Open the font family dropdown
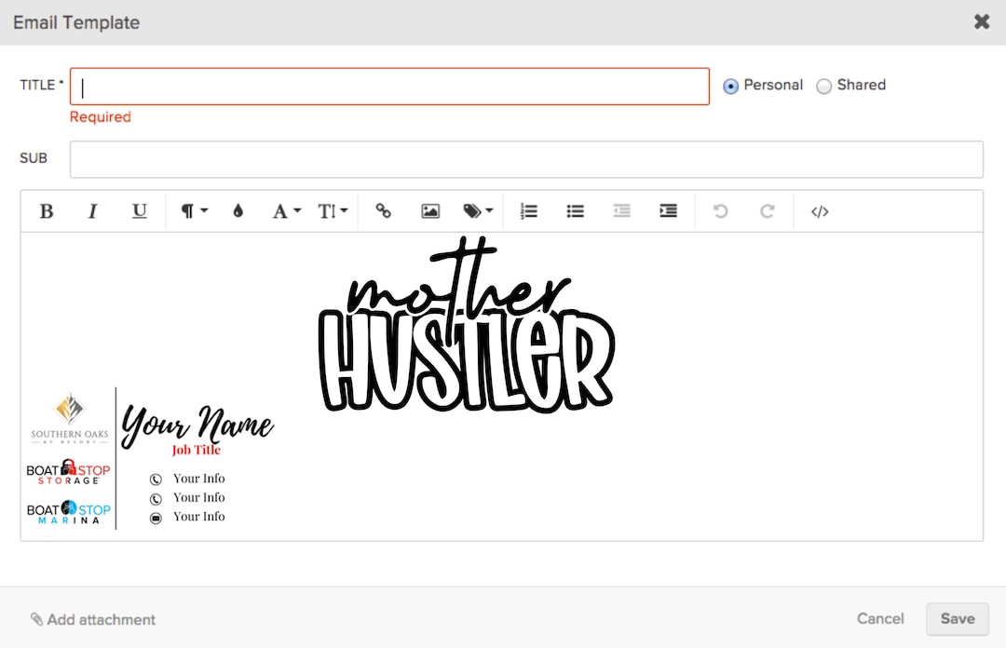Screen dimensions: 1006x648 point(285,211)
